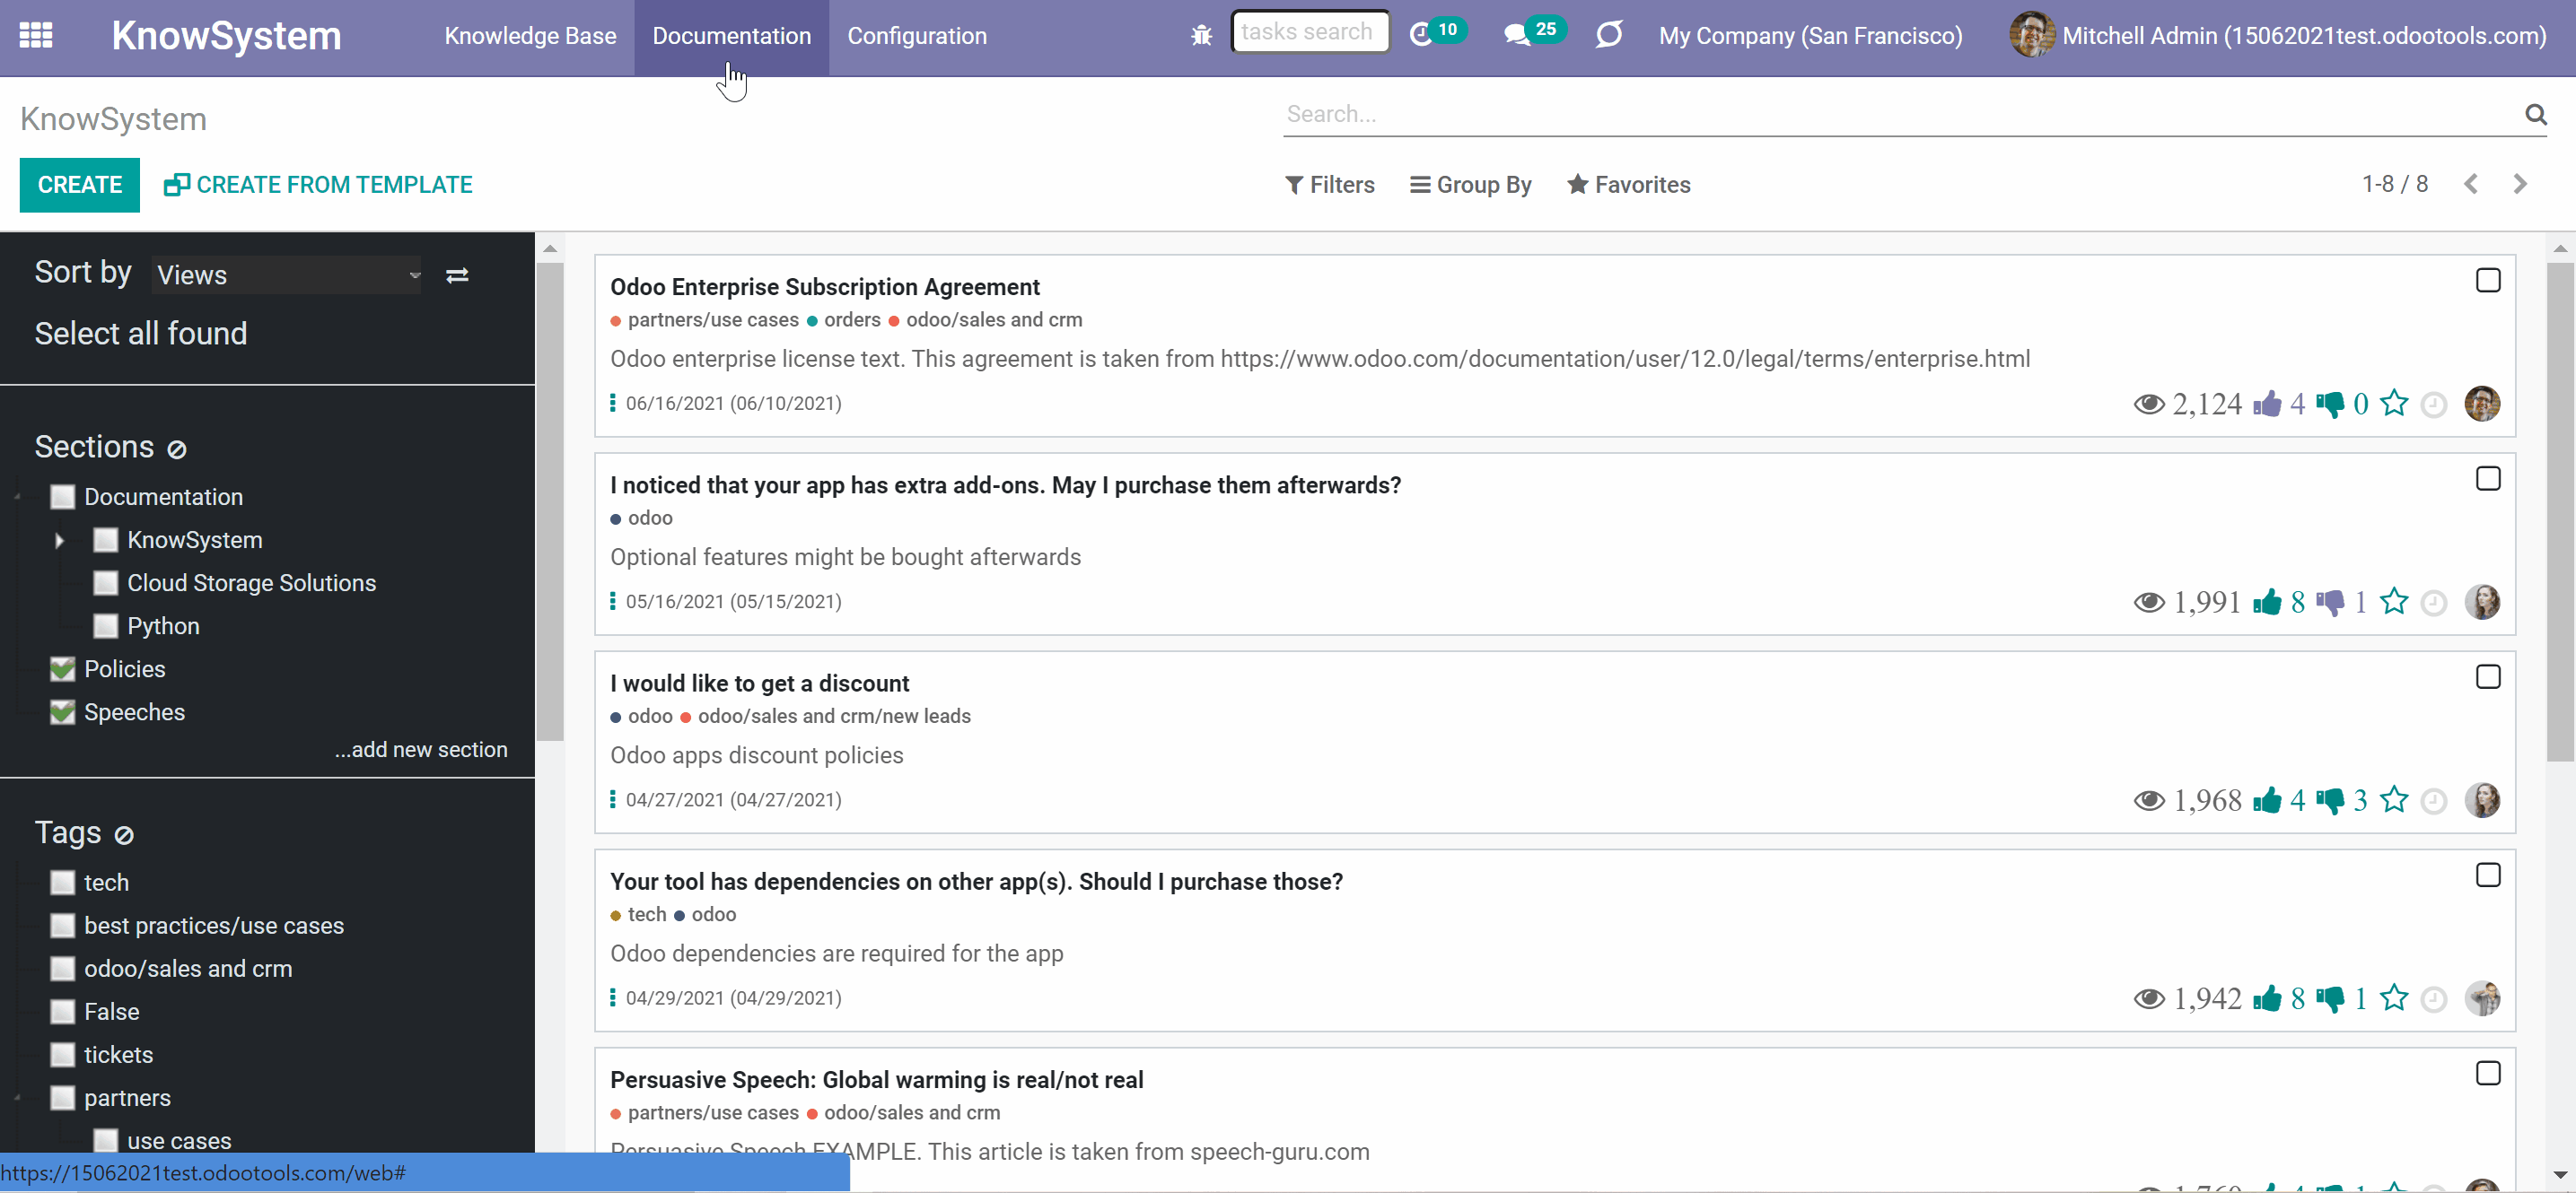This screenshot has width=2576, height=1193.
Task: Open the Configuration menu
Action: (x=917, y=36)
